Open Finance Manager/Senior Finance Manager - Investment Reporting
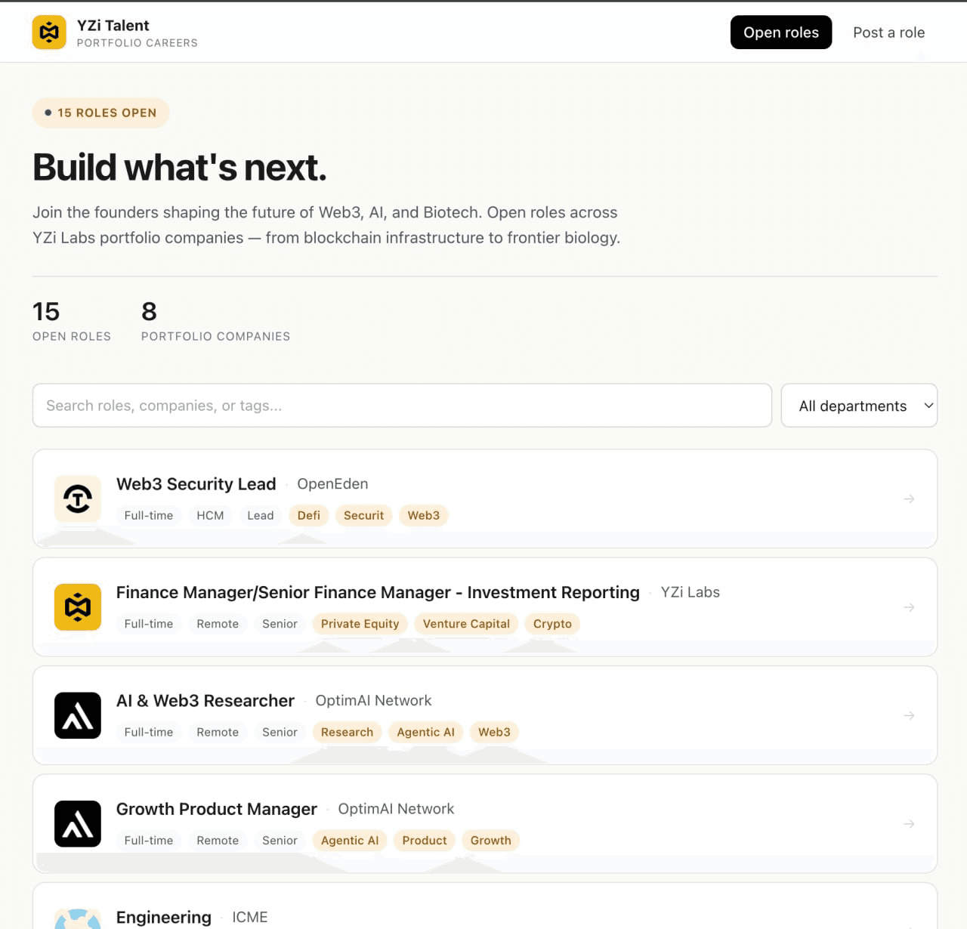 pyautogui.click(x=378, y=592)
